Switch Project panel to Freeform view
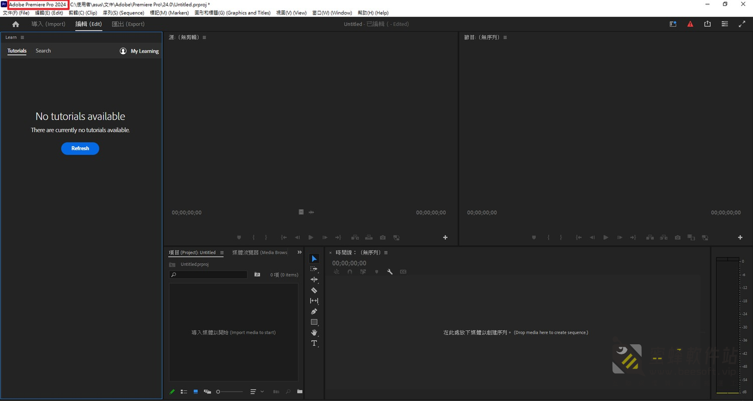753x401 pixels. click(x=207, y=391)
